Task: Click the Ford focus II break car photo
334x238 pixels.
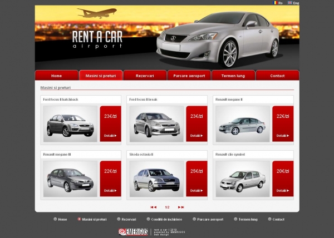Action: pos(156,124)
